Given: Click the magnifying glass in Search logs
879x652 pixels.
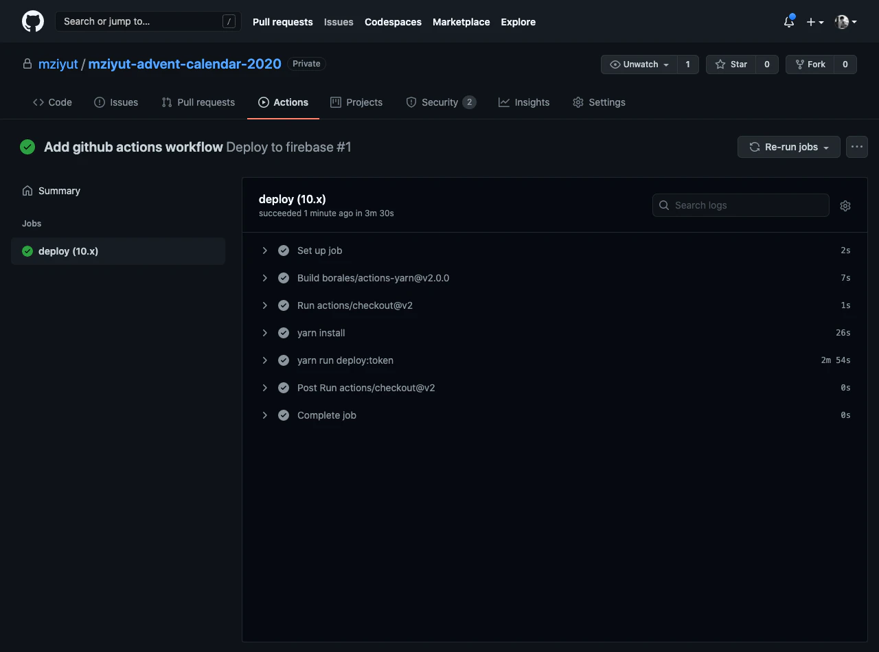Looking at the screenshot, I should click(663, 205).
